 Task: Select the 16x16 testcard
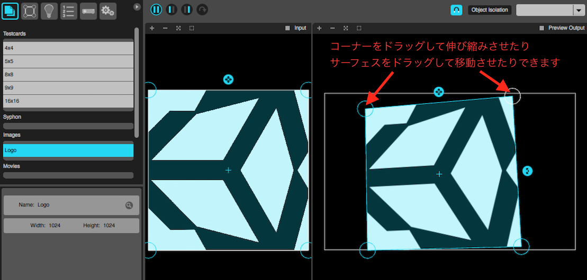pyautogui.click(x=68, y=101)
